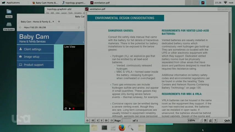Click the Firefox back arrow

pos(20,28)
